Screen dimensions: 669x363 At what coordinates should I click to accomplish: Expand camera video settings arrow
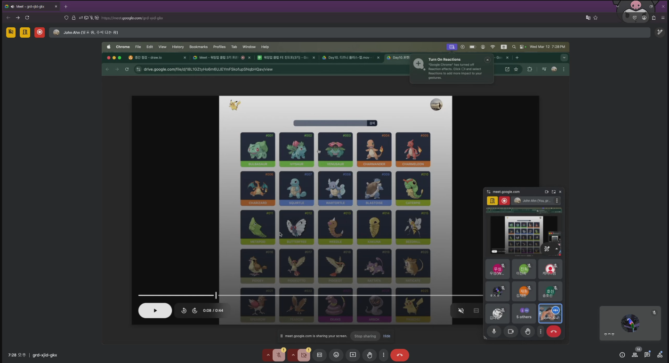pos(293,355)
